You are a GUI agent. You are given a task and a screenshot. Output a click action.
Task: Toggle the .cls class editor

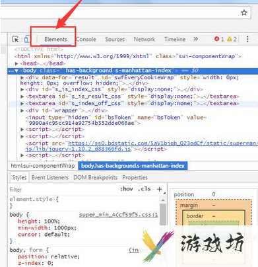pos(145,189)
